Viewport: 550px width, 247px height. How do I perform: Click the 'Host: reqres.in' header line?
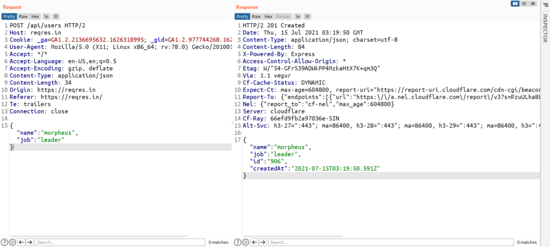pos(35,33)
